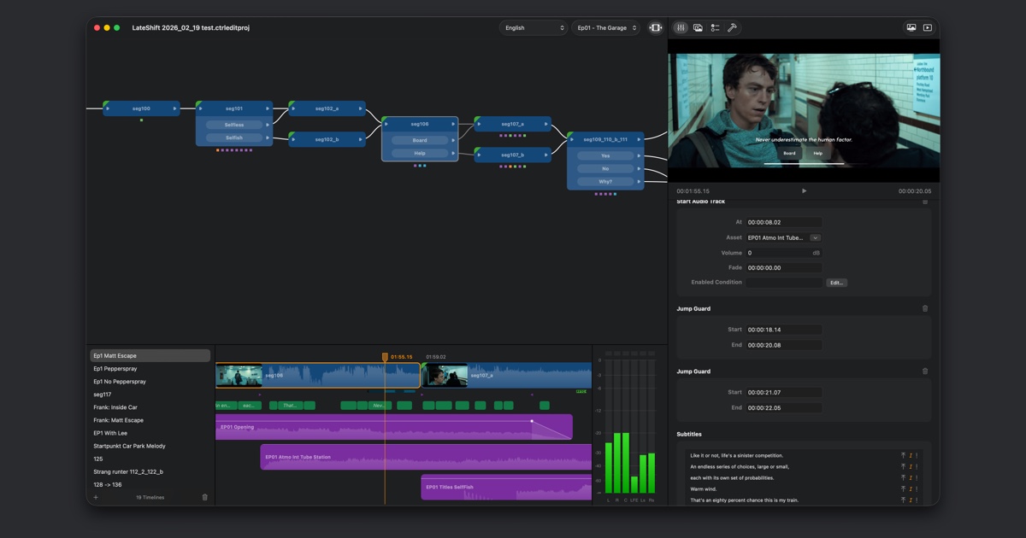Select the seg106 clip thumbnail in timeline

[x=239, y=376]
